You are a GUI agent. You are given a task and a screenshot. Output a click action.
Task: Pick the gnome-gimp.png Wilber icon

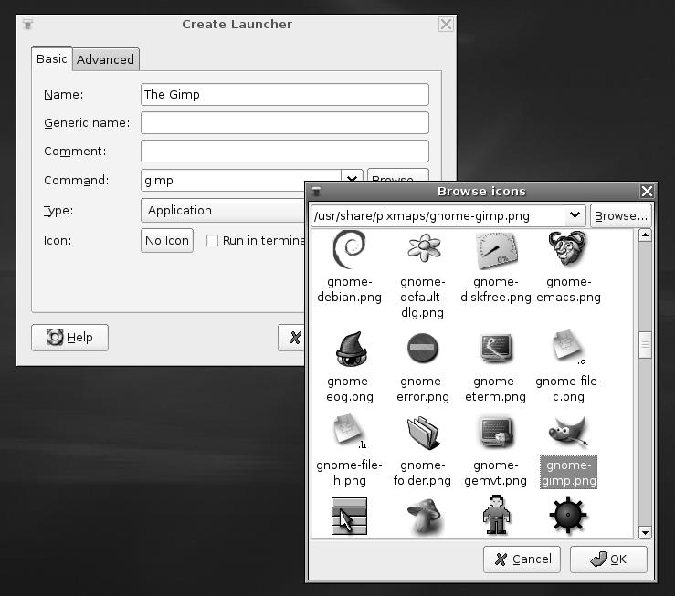[568, 434]
